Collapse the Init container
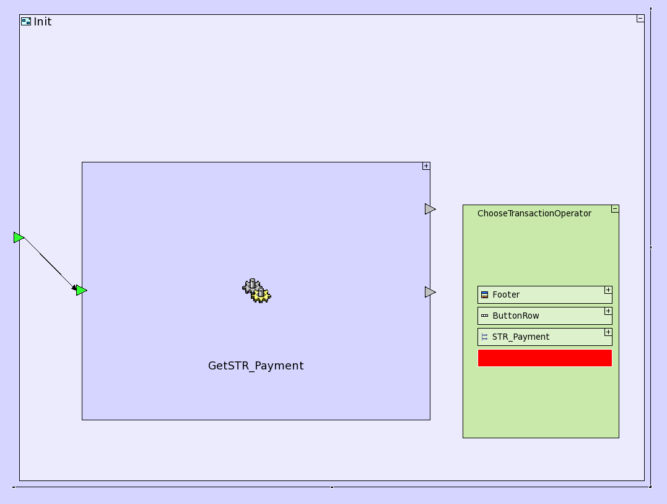The image size is (667, 504). pos(640,19)
